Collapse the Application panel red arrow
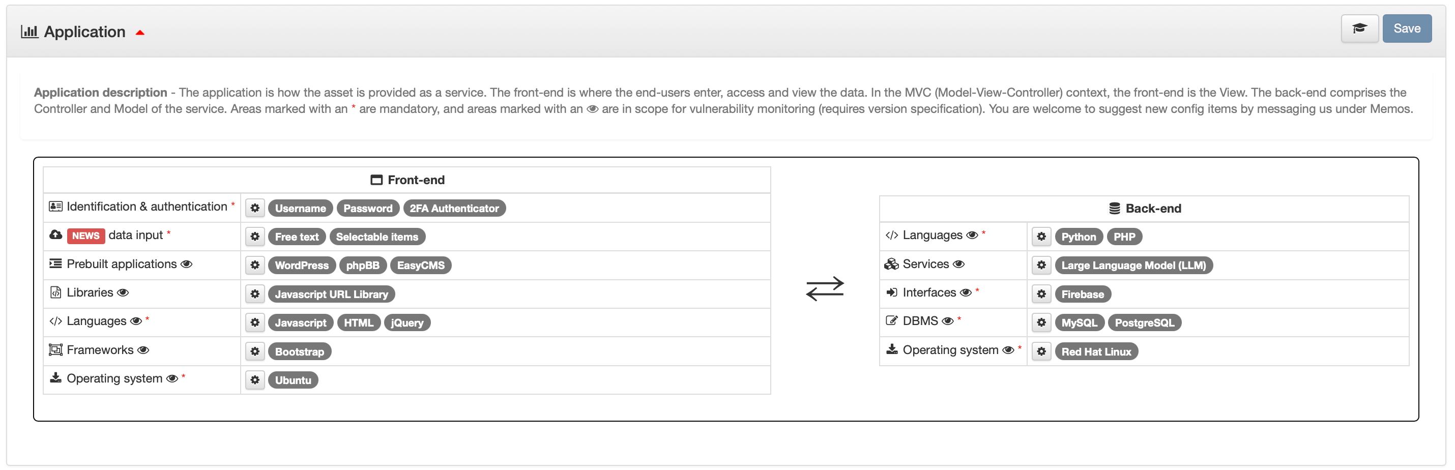 (140, 33)
